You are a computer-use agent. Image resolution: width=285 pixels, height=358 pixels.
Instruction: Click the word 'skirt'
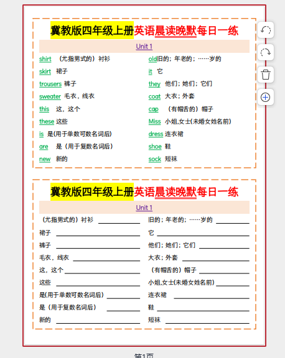[45, 71]
